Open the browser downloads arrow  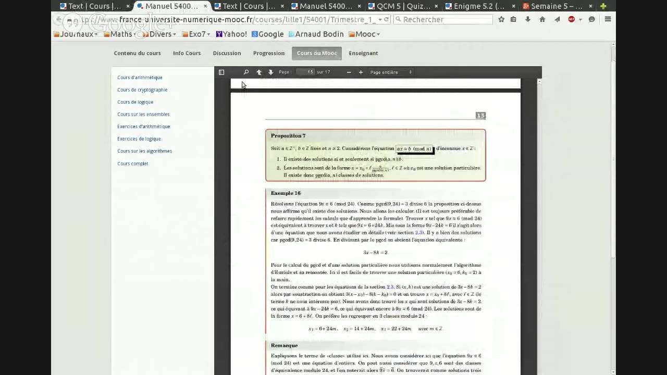point(528,19)
